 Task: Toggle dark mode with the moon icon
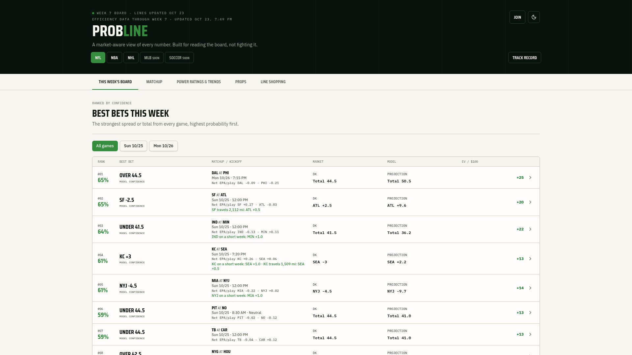click(534, 17)
